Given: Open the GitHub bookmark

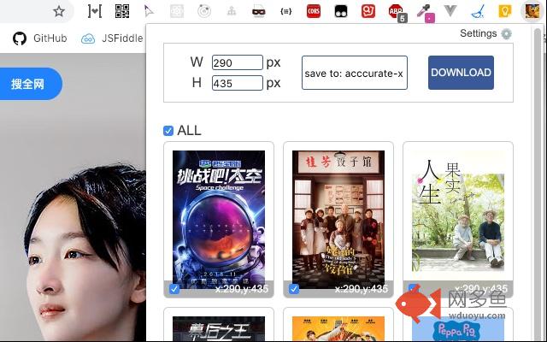Looking at the screenshot, I should pos(40,38).
